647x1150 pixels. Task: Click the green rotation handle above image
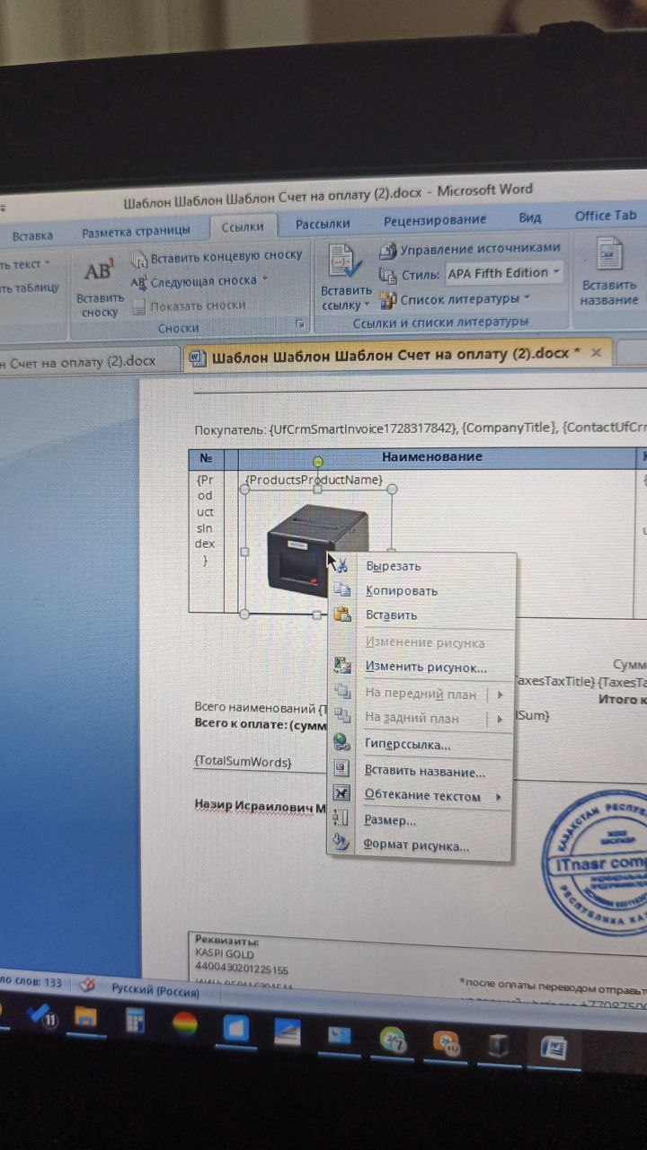click(x=317, y=461)
